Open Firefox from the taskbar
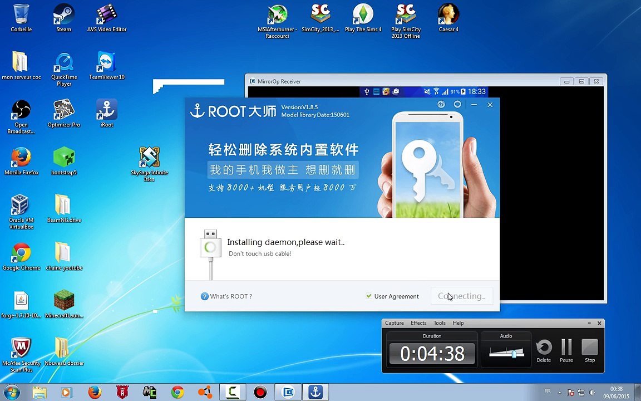 95,392
